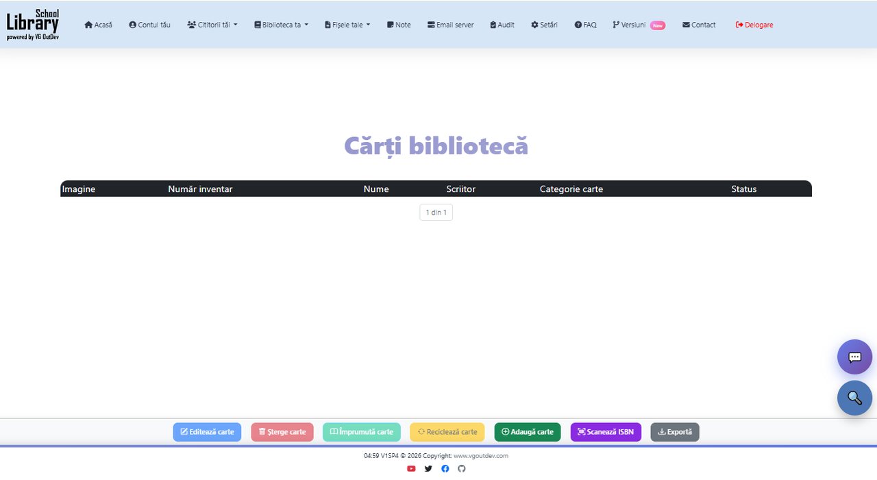Open the floating magnifier search button
The width and height of the screenshot is (877, 480).
854,398
